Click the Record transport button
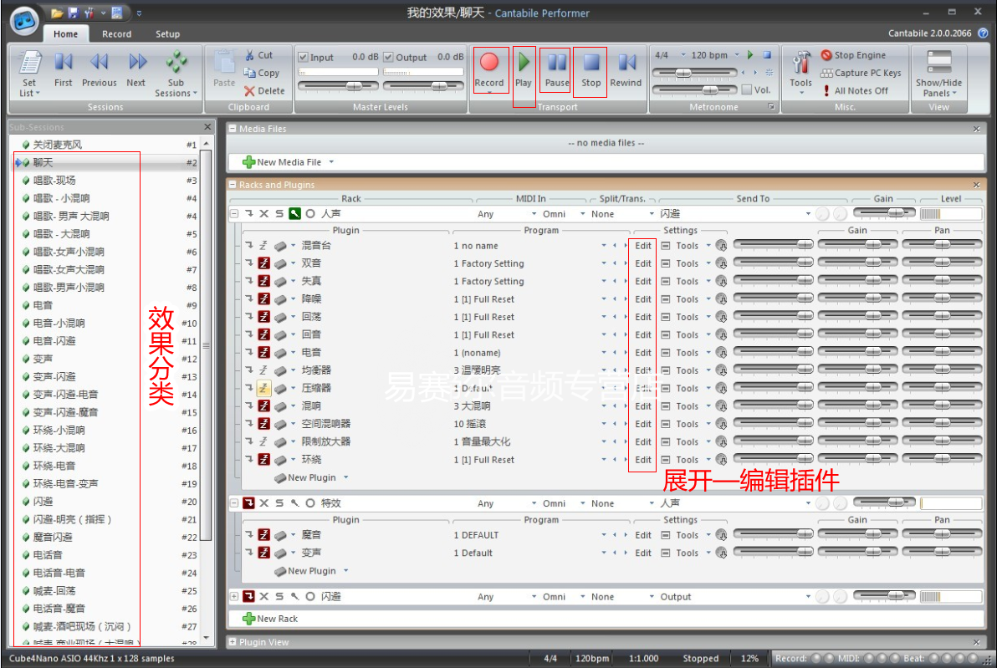Screen dimensions: 997x668 point(489,70)
